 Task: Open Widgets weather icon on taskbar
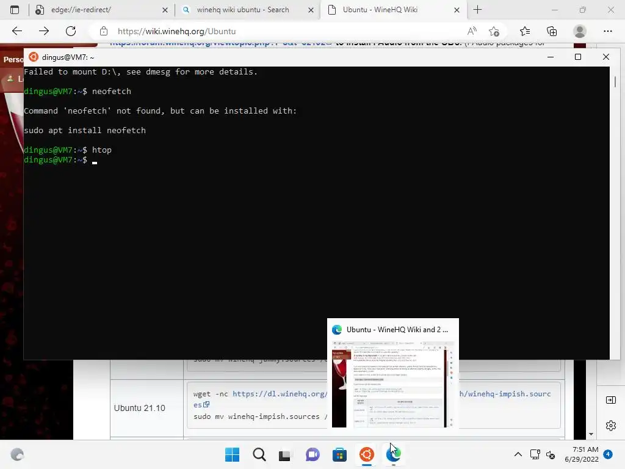click(17, 454)
